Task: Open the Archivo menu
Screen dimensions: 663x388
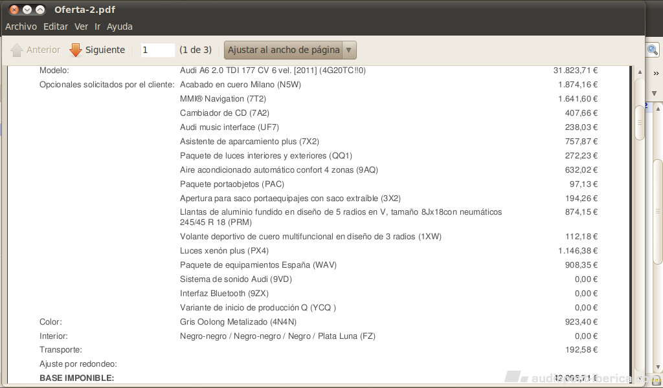Action: click(x=21, y=27)
